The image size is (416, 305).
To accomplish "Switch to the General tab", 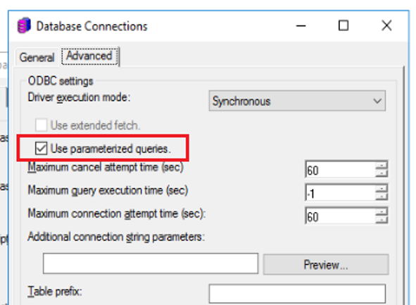I will click(37, 57).
